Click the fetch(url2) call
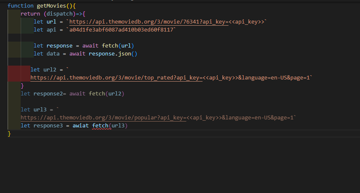This screenshot has height=193, width=360. coord(106,94)
